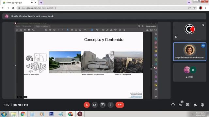Leave the call with red hang-up button

click(120, 105)
